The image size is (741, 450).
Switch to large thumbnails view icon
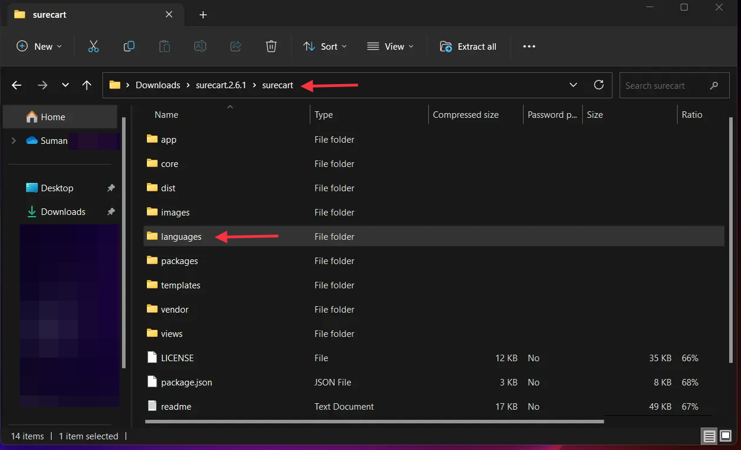pos(725,436)
